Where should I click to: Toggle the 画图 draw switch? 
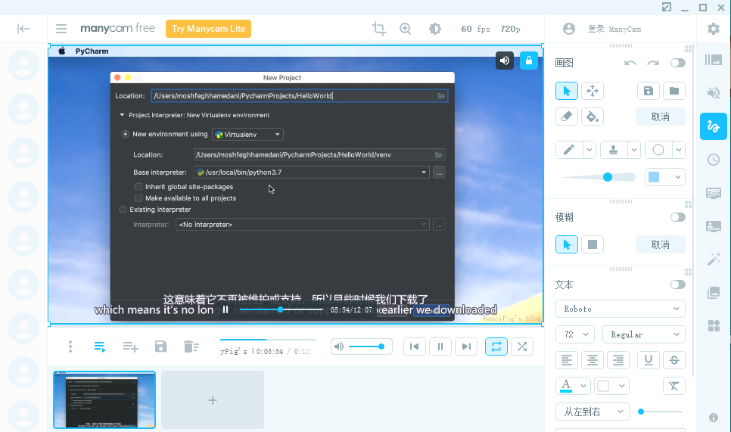677,63
